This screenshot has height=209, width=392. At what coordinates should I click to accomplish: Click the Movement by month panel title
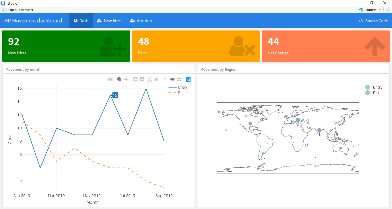point(24,69)
